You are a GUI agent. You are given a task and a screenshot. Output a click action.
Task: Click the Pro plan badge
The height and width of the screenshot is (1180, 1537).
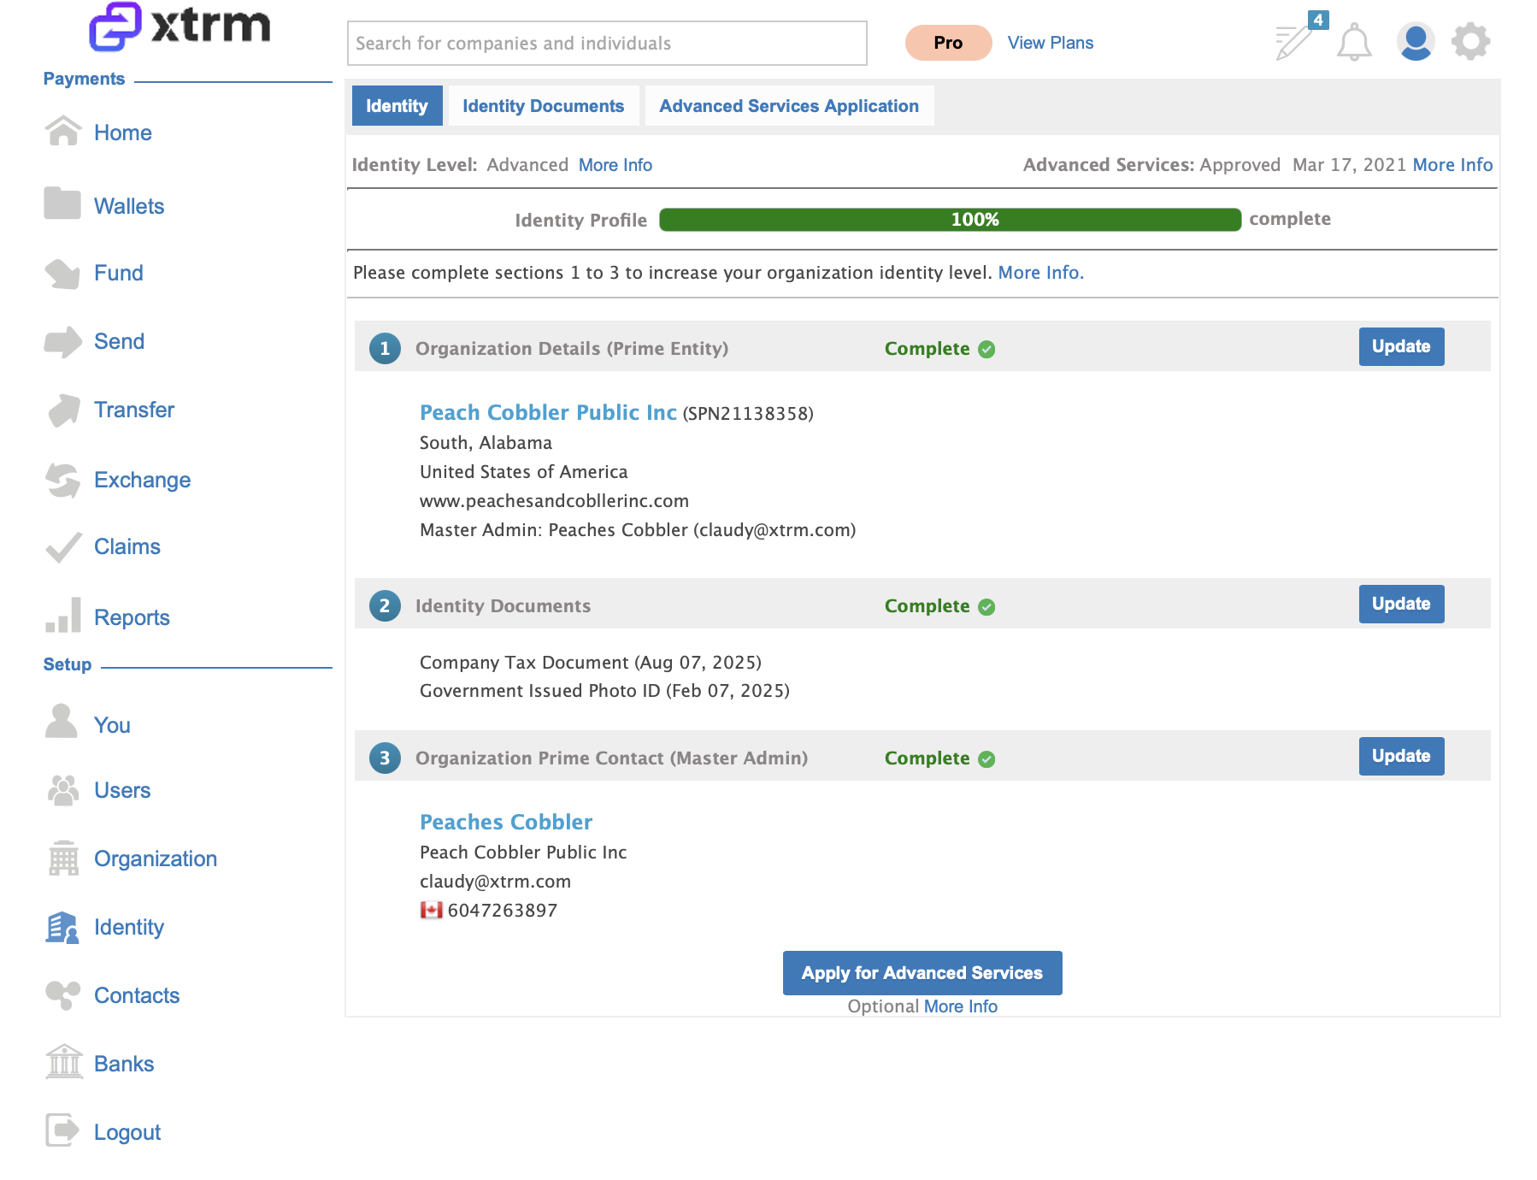948,43
